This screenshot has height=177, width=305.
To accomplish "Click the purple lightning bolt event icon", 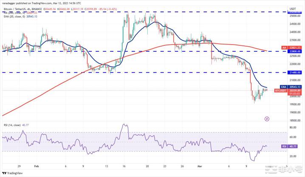I will pyautogui.click(x=267, y=119).
